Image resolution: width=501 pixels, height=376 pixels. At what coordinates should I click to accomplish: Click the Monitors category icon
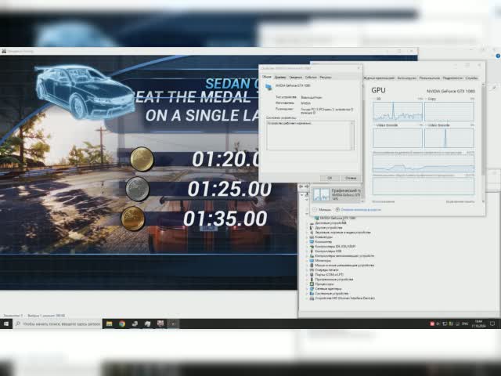[312, 261]
